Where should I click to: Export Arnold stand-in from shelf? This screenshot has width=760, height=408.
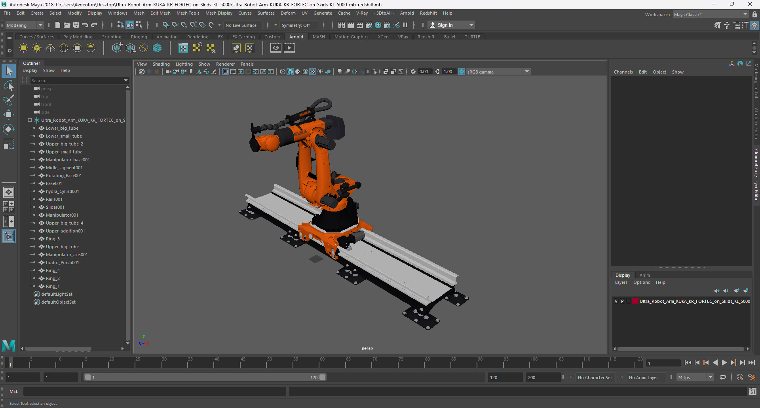click(x=130, y=48)
